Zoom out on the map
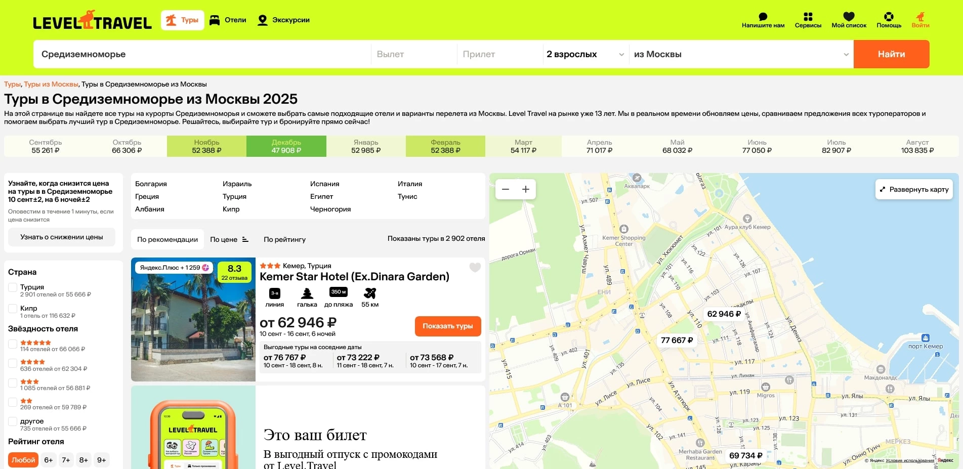963x469 pixels. tap(506, 189)
